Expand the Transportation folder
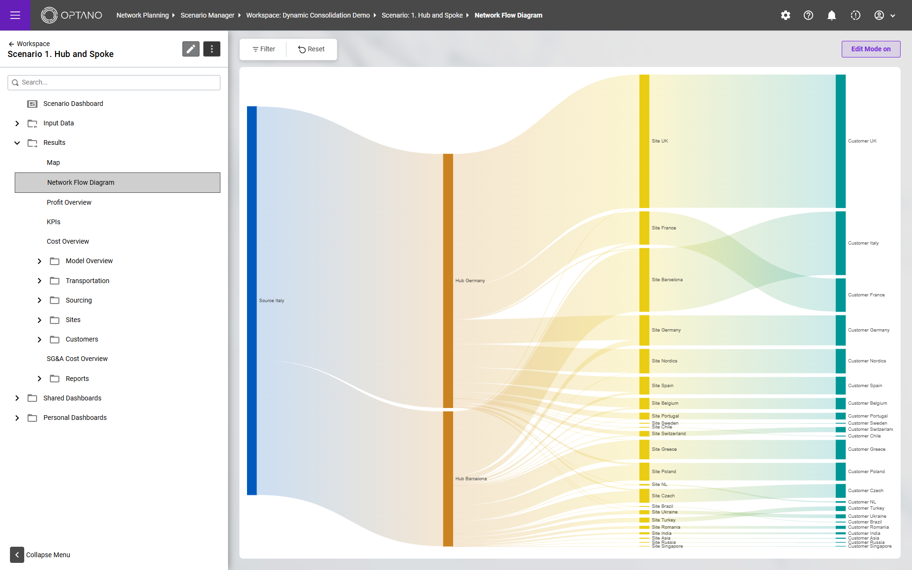Screen dimensions: 912x570 click(x=39, y=281)
